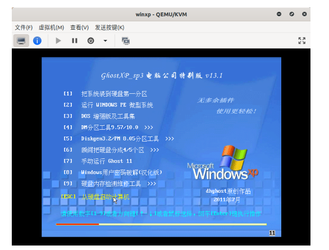The image size is (329, 250).
Task: Open the manage snapshots icon
Action: pos(126,40)
